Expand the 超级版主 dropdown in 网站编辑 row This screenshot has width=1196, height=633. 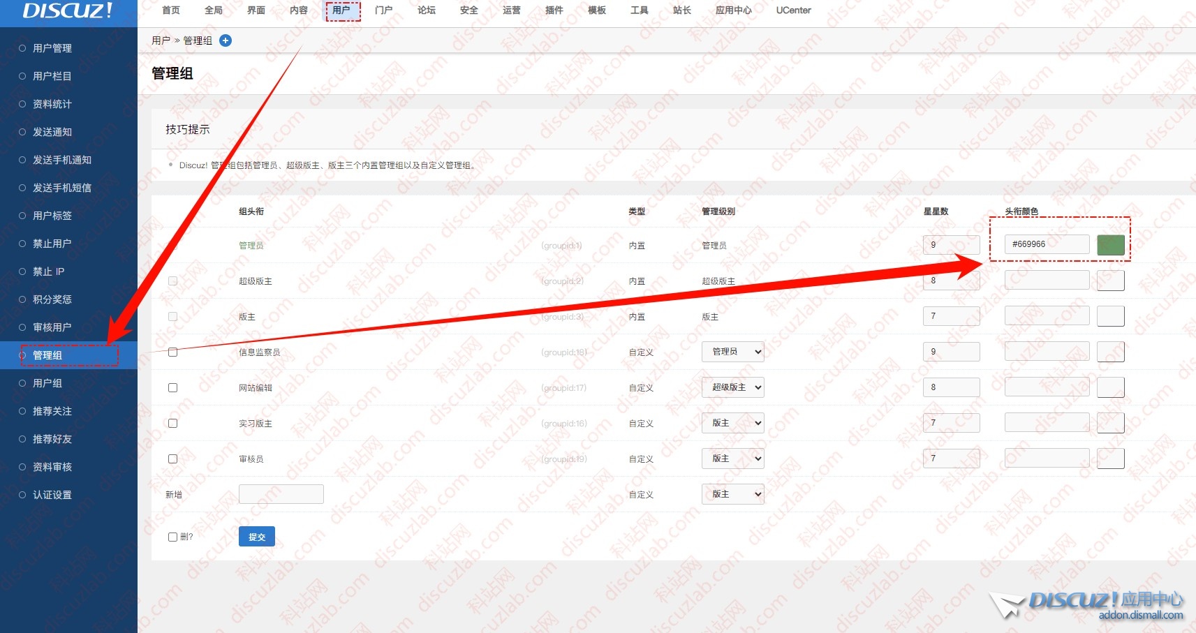pyautogui.click(x=732, y=387)
